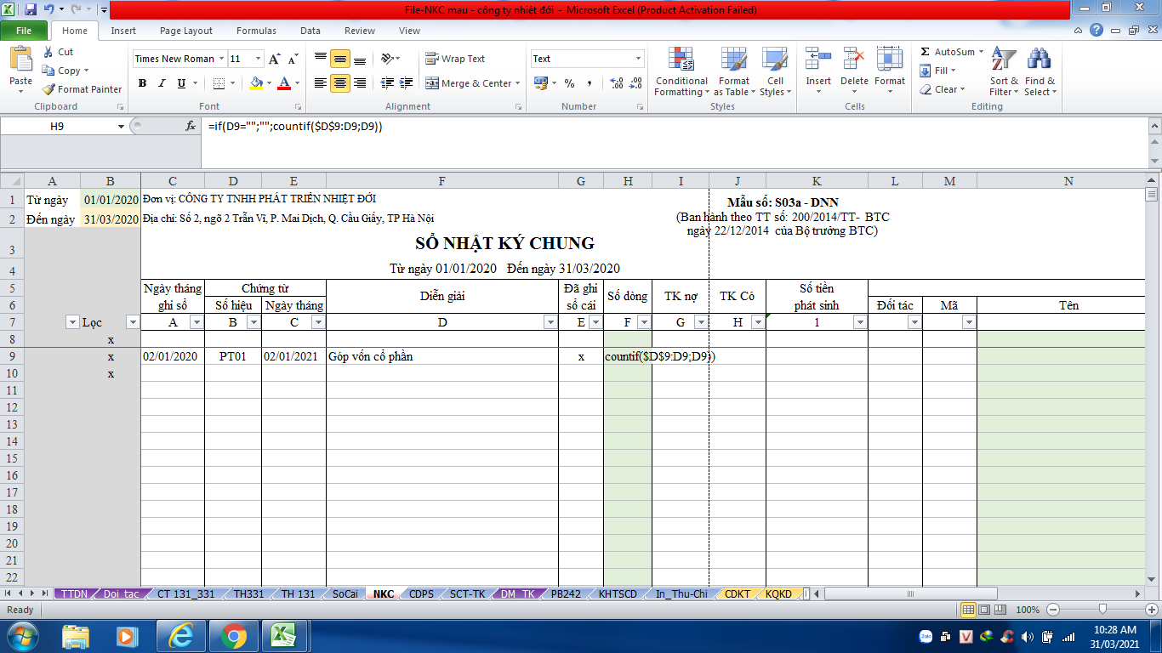Open Google Chrome from taskbar
This screenshot has width=1162, height=653.
[233, 635]
